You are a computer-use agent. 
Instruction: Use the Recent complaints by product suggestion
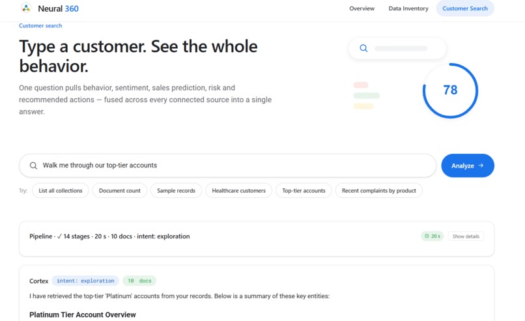378,191
